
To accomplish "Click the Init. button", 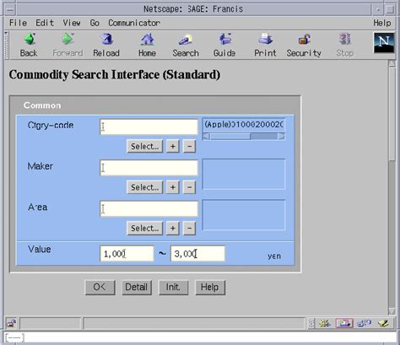I will (173, 288).
